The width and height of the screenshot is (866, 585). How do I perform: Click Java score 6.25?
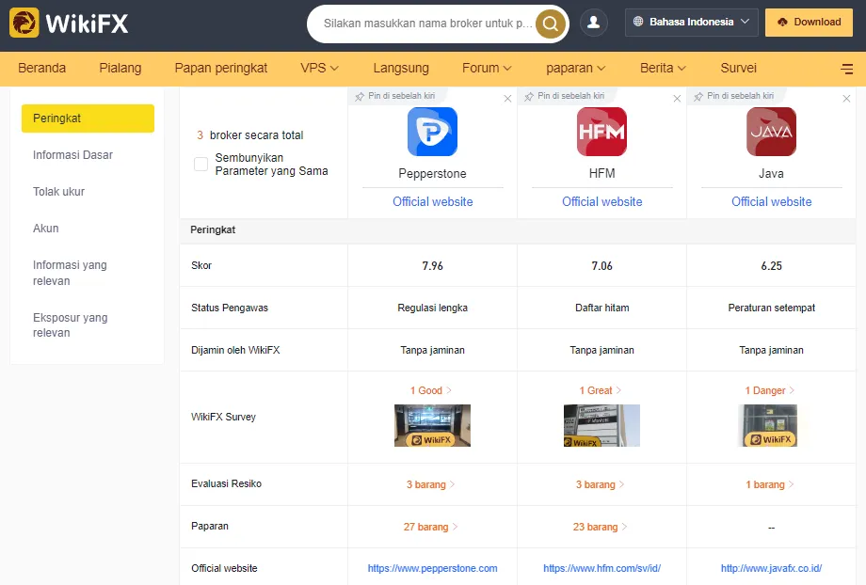[x=772, y=265]
